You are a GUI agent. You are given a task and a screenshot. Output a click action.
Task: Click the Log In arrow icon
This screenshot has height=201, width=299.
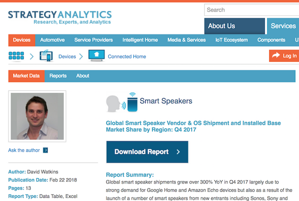pos(276,56)
